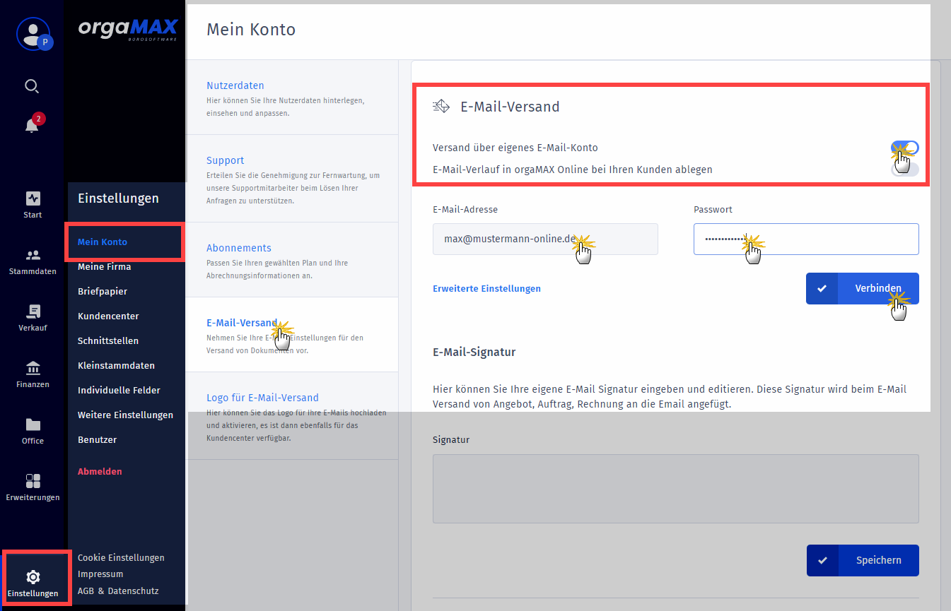The width and height of the screenshot is (951, 611).
Task: Open Benutzer settings
Action: [97, 440]
